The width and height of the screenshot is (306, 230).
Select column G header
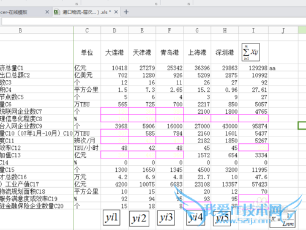197,31
